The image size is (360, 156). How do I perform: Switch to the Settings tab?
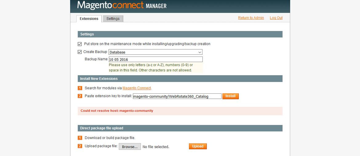(x=113, y=19)
